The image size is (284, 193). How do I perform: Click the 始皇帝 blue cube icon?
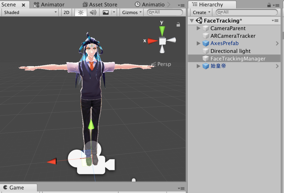pos(206,66)
